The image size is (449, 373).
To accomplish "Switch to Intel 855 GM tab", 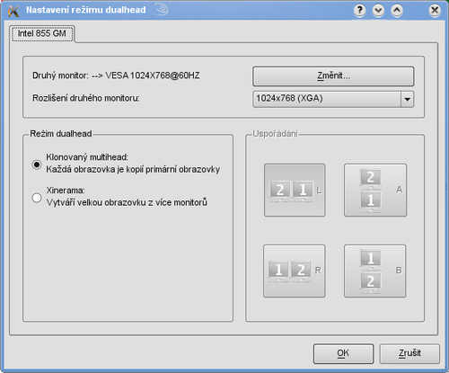I will (x=42, y=33).
